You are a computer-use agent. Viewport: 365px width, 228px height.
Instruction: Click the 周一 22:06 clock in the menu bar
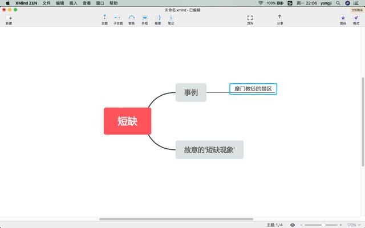pos(307,3)
